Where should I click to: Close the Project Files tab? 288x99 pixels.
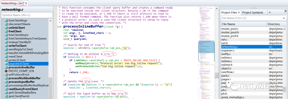tap(239, 13)
